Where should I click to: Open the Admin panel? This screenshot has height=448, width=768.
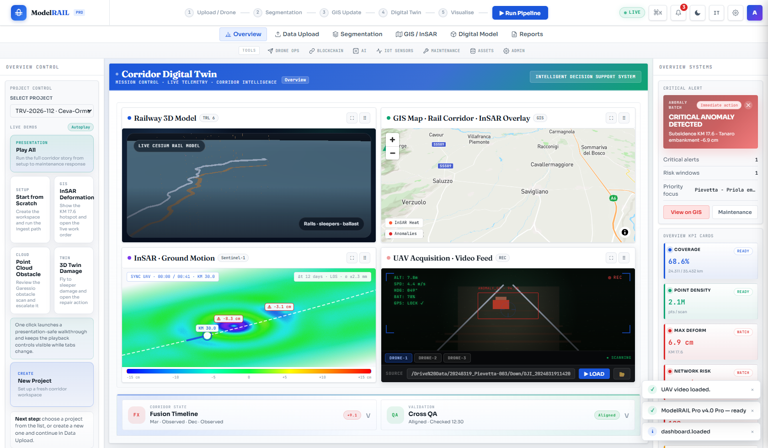coord(514,50)
